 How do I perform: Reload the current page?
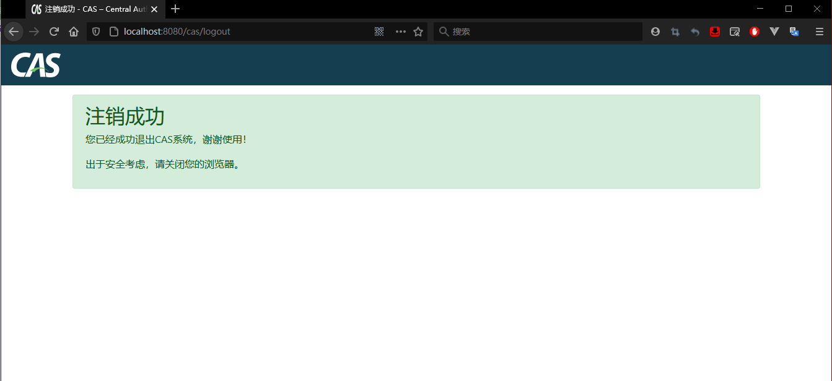coord(54,32)
